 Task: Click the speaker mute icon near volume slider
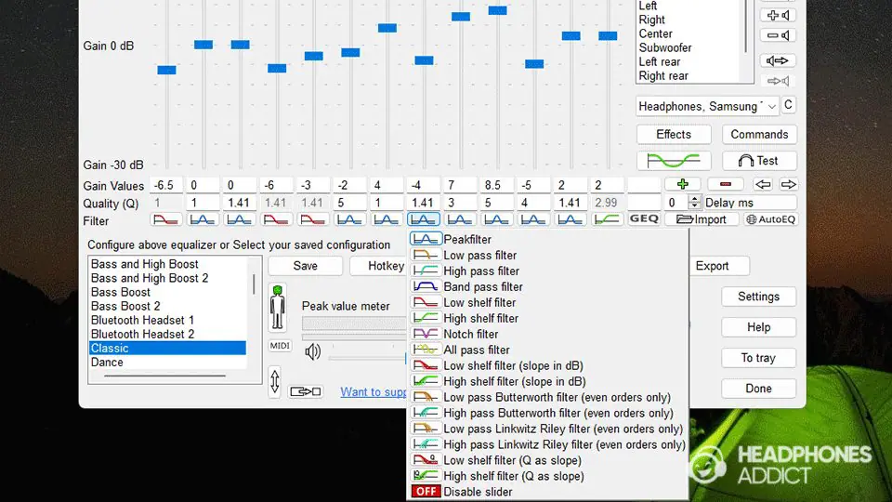313,351
